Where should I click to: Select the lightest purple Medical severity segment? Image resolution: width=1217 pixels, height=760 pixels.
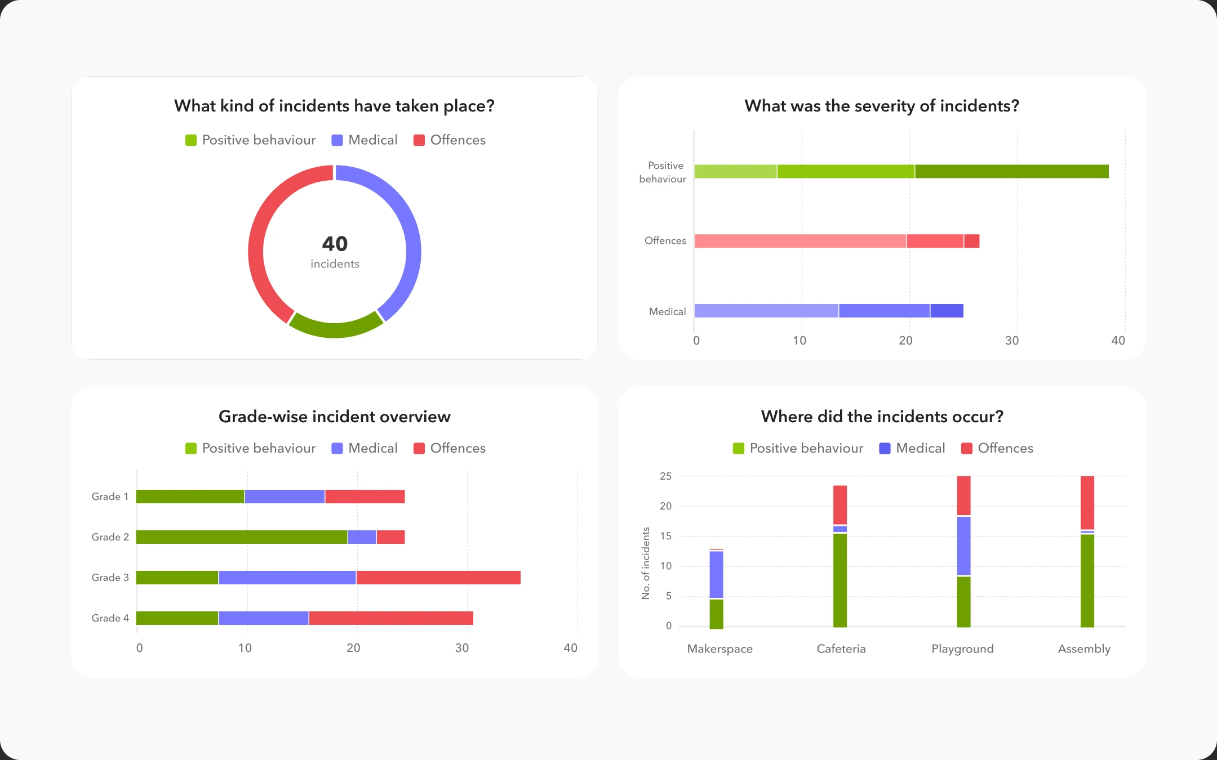(x=766, y=311)
